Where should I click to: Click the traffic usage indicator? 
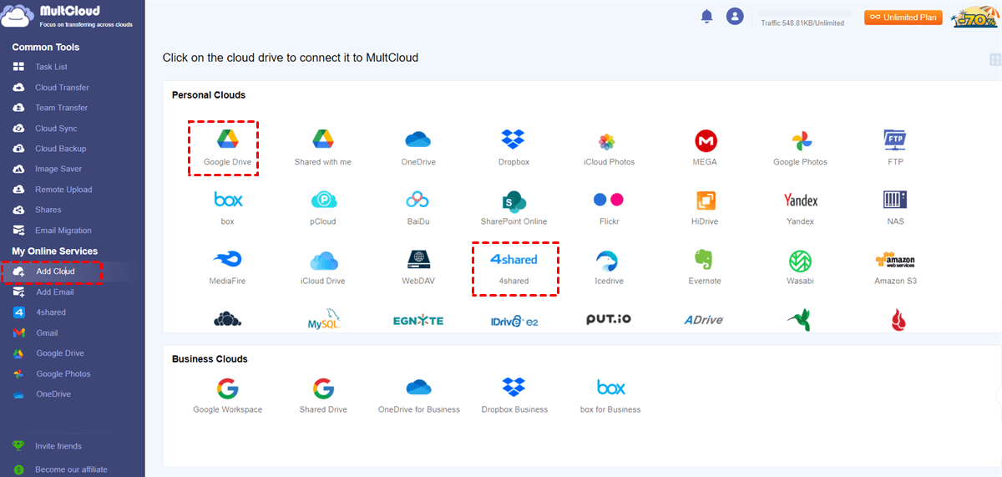[x=802, y=23]
